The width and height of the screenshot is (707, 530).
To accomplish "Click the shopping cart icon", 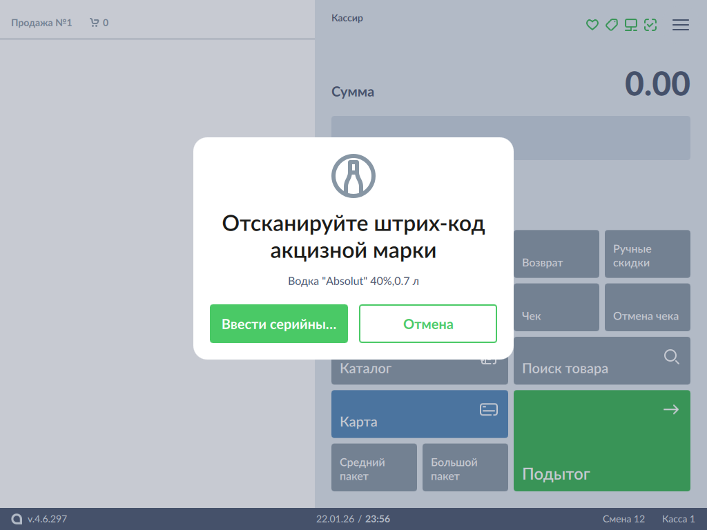I will [95, 23].
